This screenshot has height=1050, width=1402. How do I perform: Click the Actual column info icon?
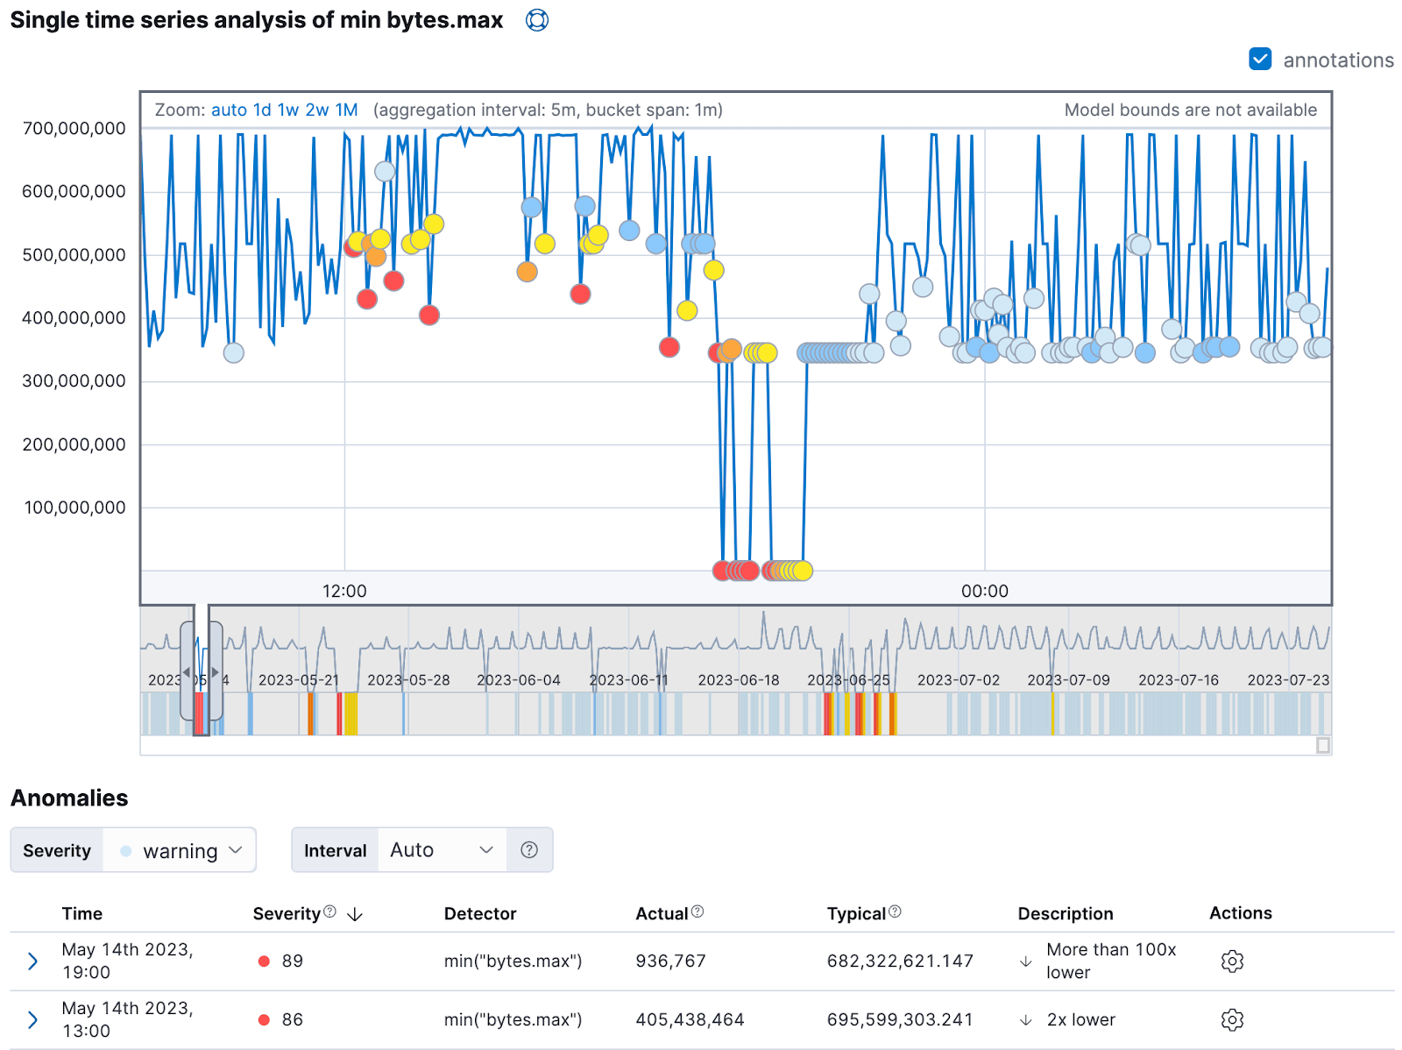click(x=697, y=912)
